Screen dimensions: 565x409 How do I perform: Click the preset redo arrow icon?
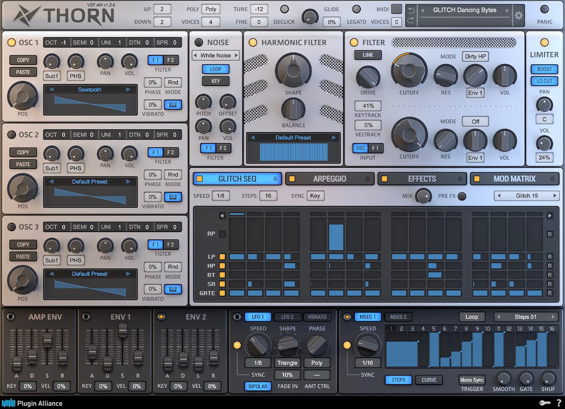411,20
